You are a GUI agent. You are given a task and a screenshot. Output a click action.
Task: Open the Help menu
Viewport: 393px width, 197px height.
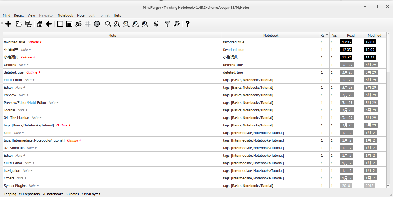click(x=117, y=15)
